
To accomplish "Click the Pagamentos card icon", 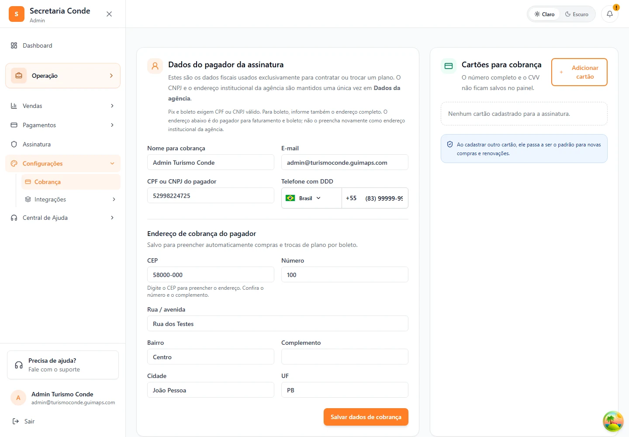I will point(14,125).
